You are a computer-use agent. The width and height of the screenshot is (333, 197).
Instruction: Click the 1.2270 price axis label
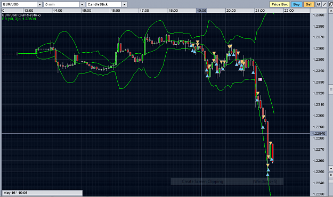tap(319, 150)
